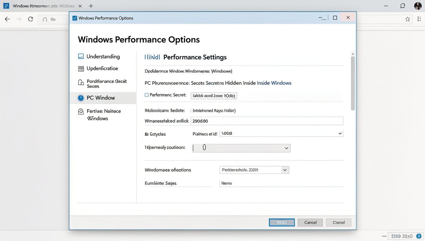The width and height of the screenshot is (425, 241).
Task: Expand the Pialnecs etid dropdown
Action: (281, 134)
